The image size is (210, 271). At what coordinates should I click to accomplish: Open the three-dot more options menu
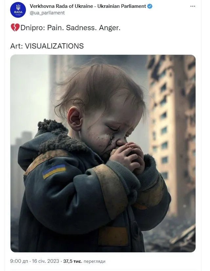193,6
